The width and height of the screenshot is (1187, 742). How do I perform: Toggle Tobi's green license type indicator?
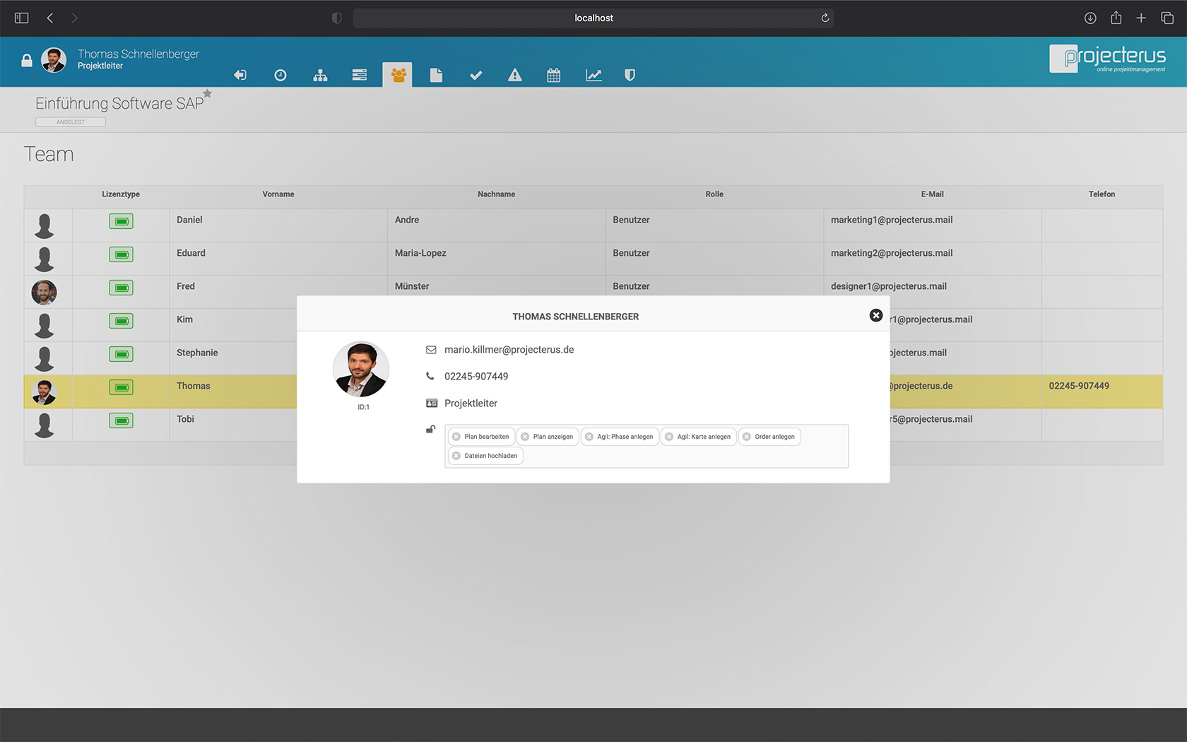point(121,421)
